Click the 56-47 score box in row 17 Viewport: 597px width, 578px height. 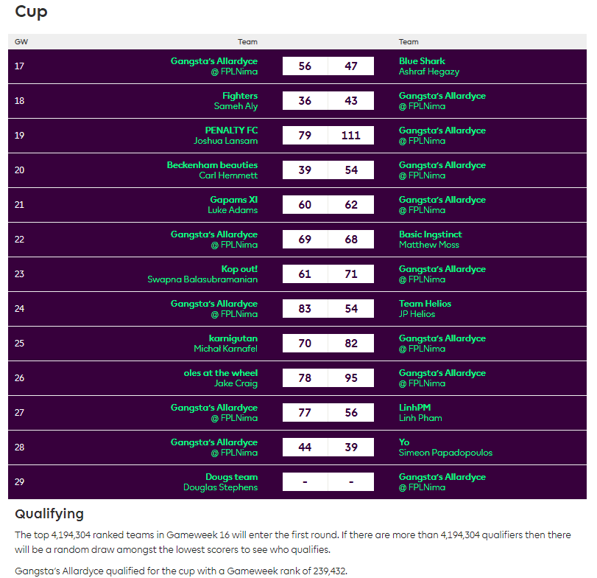328,66
